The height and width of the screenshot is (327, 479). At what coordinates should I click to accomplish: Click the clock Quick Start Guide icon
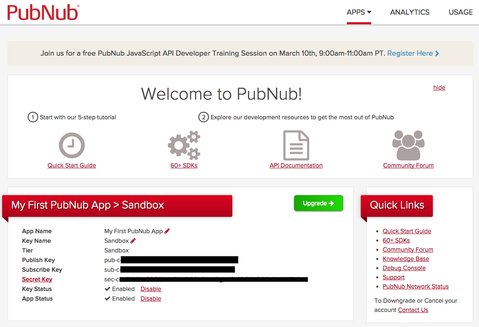click(72, 145)
